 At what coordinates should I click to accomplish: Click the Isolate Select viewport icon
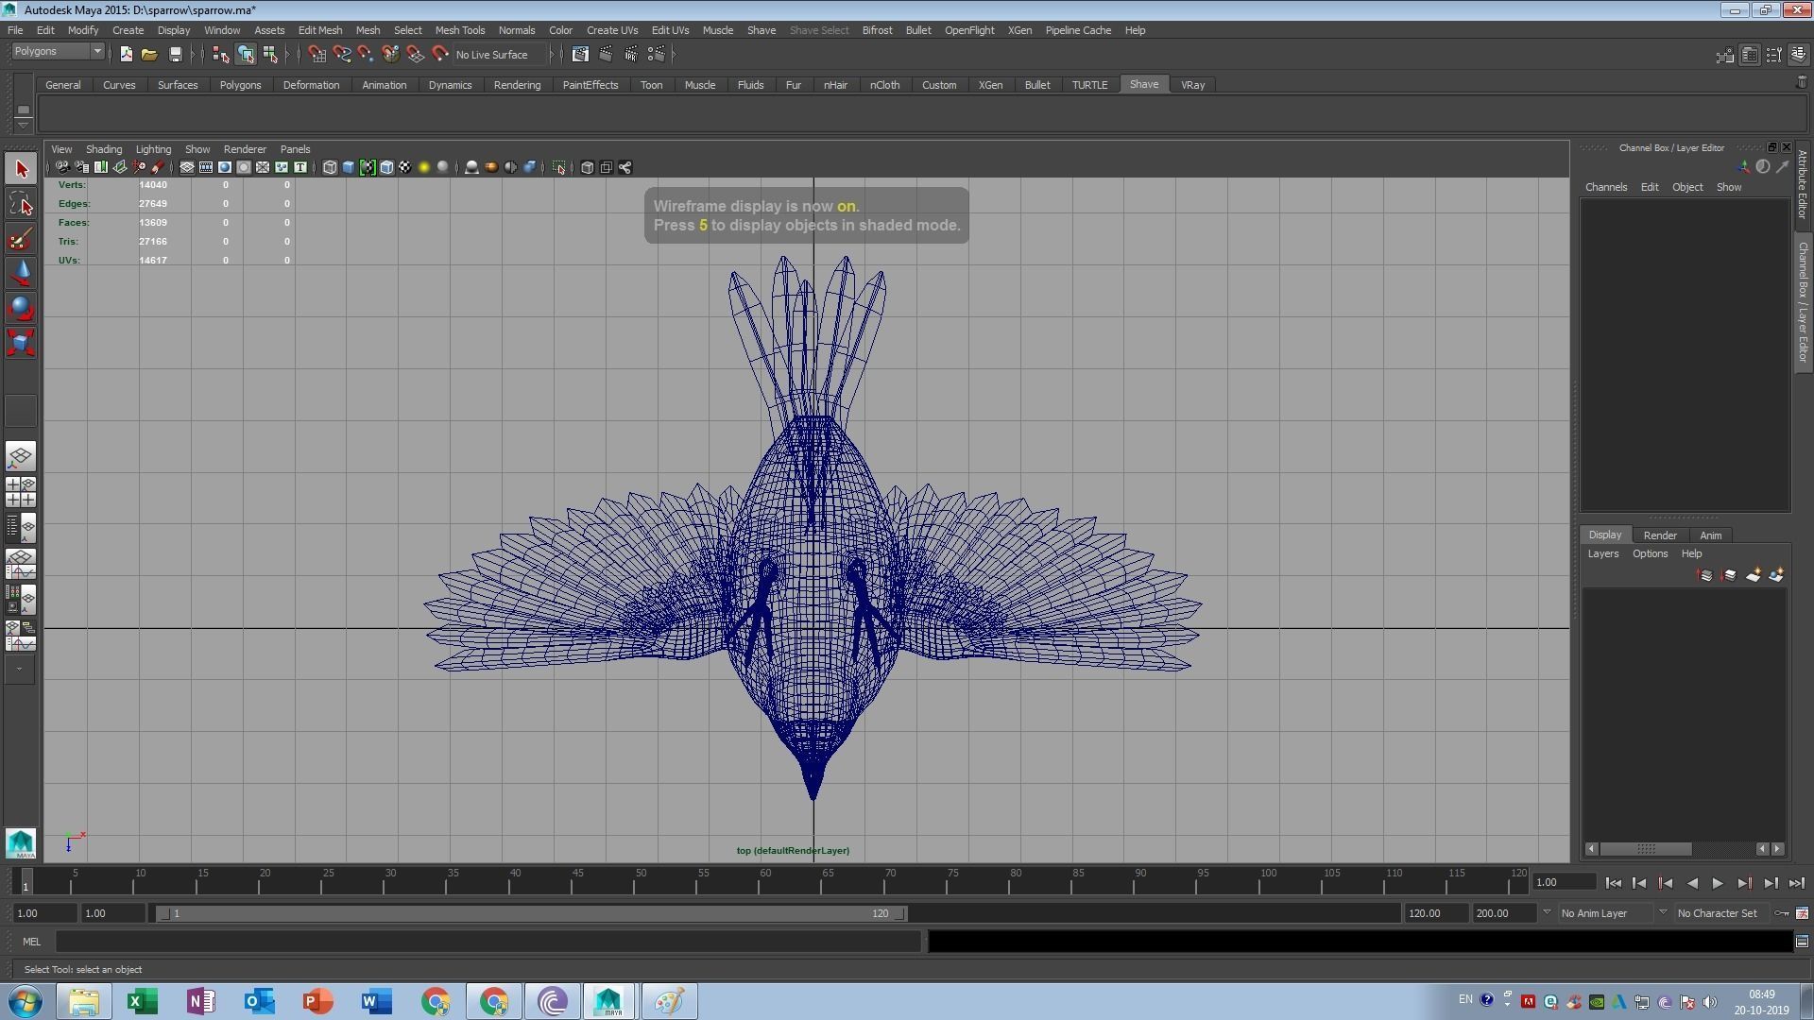click(x=559, y=168)
